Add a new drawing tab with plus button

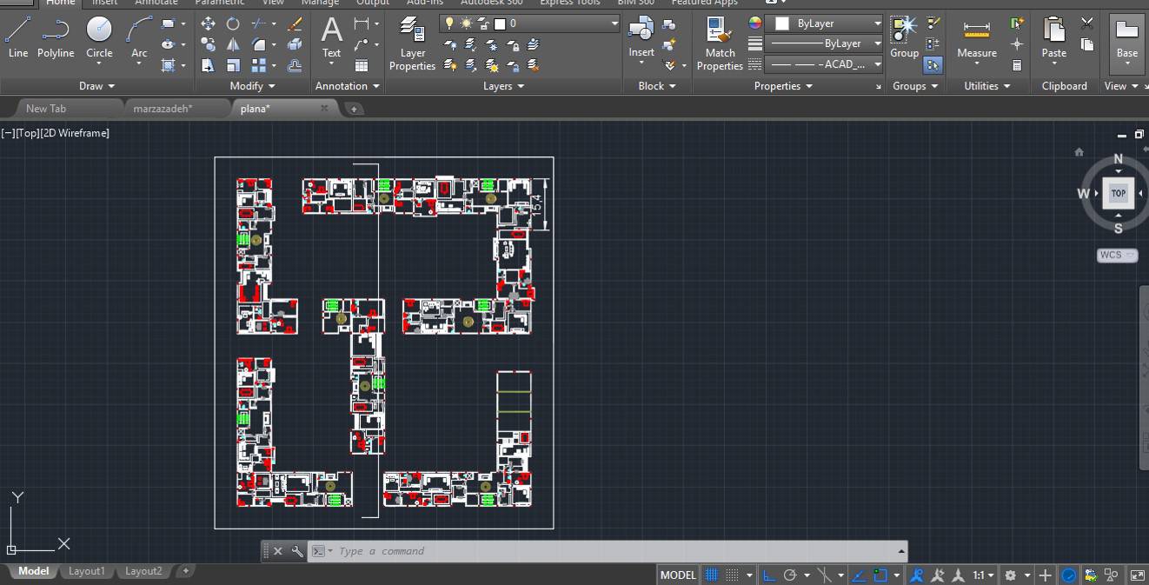[355, 109]
